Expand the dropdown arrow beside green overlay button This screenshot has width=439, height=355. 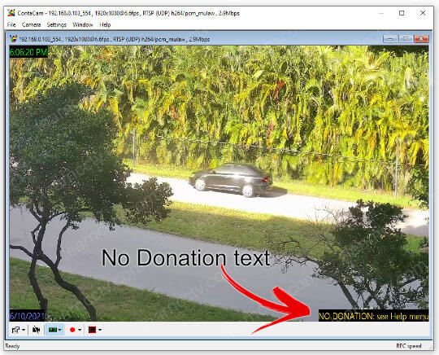[59, 330]
